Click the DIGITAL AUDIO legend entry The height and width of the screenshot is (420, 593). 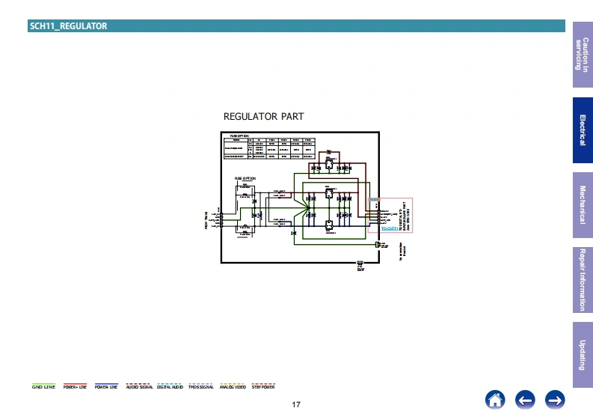[170, 386]
